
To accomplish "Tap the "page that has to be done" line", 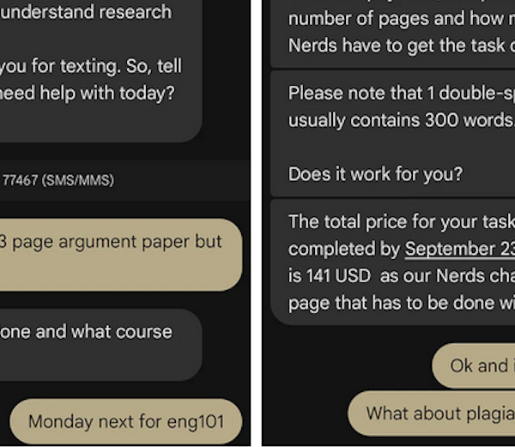I will (x=401, y=303).
